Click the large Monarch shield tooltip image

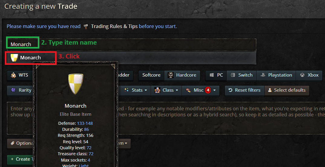[x=76, y=84]
